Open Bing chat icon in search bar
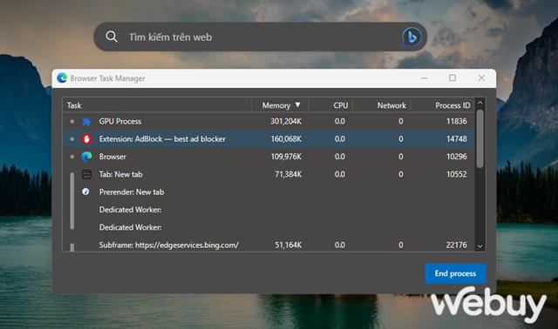The width and height of the screenshot is (558, 329). point(412,37)
